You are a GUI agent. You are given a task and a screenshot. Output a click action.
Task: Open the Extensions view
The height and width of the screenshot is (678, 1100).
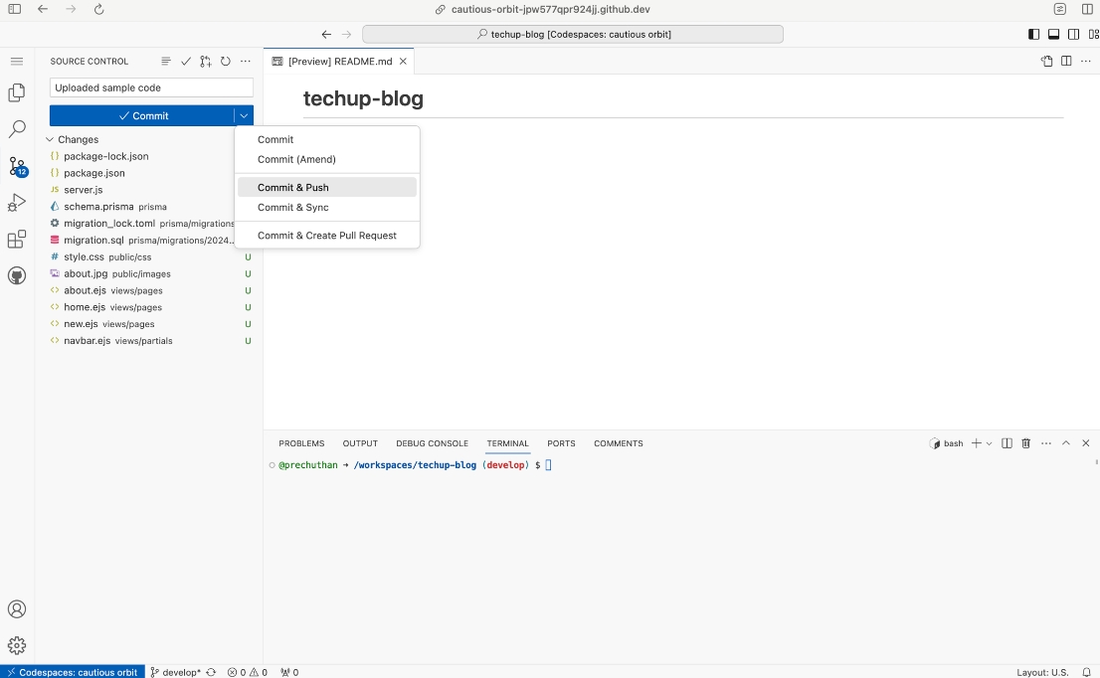(17, 240)
